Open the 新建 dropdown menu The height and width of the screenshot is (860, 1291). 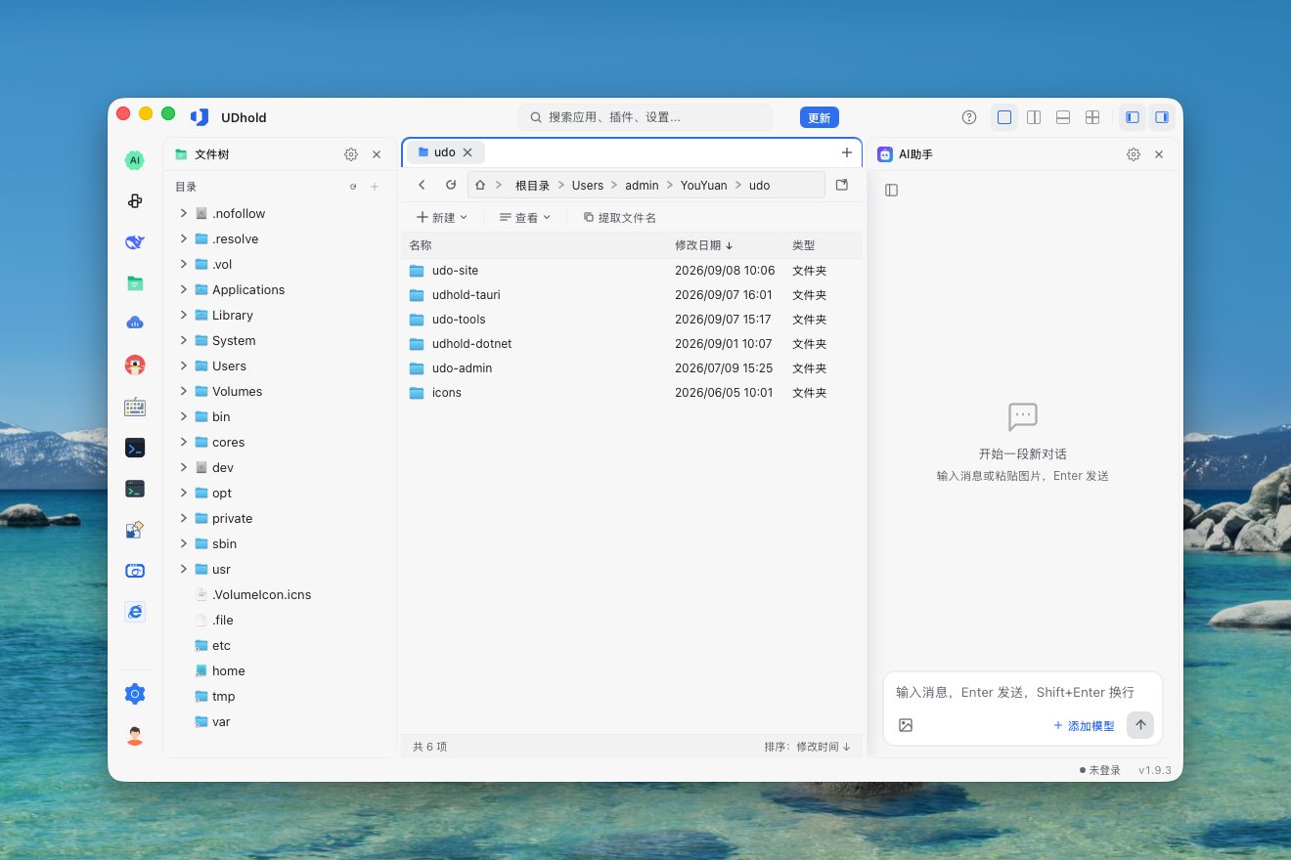pos(442,217)
